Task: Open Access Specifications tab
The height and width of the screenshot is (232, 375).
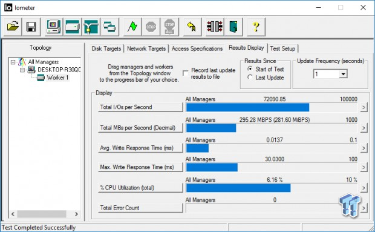Action: (197, 48)
